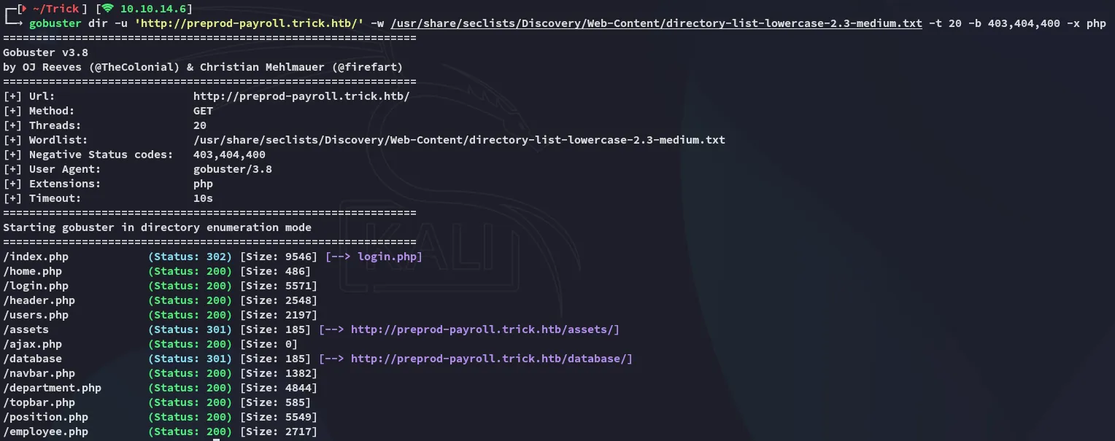Click the /ajax.php result entry

[x=33, y=344]
